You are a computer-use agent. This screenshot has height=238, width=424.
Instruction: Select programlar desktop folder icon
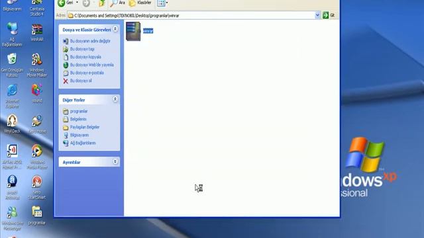click(37, 216)
